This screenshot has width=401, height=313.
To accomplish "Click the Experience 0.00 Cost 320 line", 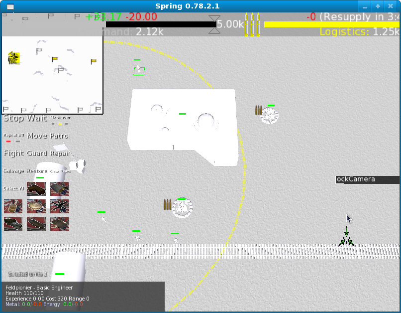I will pyautogui.click(x=47, y=299).
